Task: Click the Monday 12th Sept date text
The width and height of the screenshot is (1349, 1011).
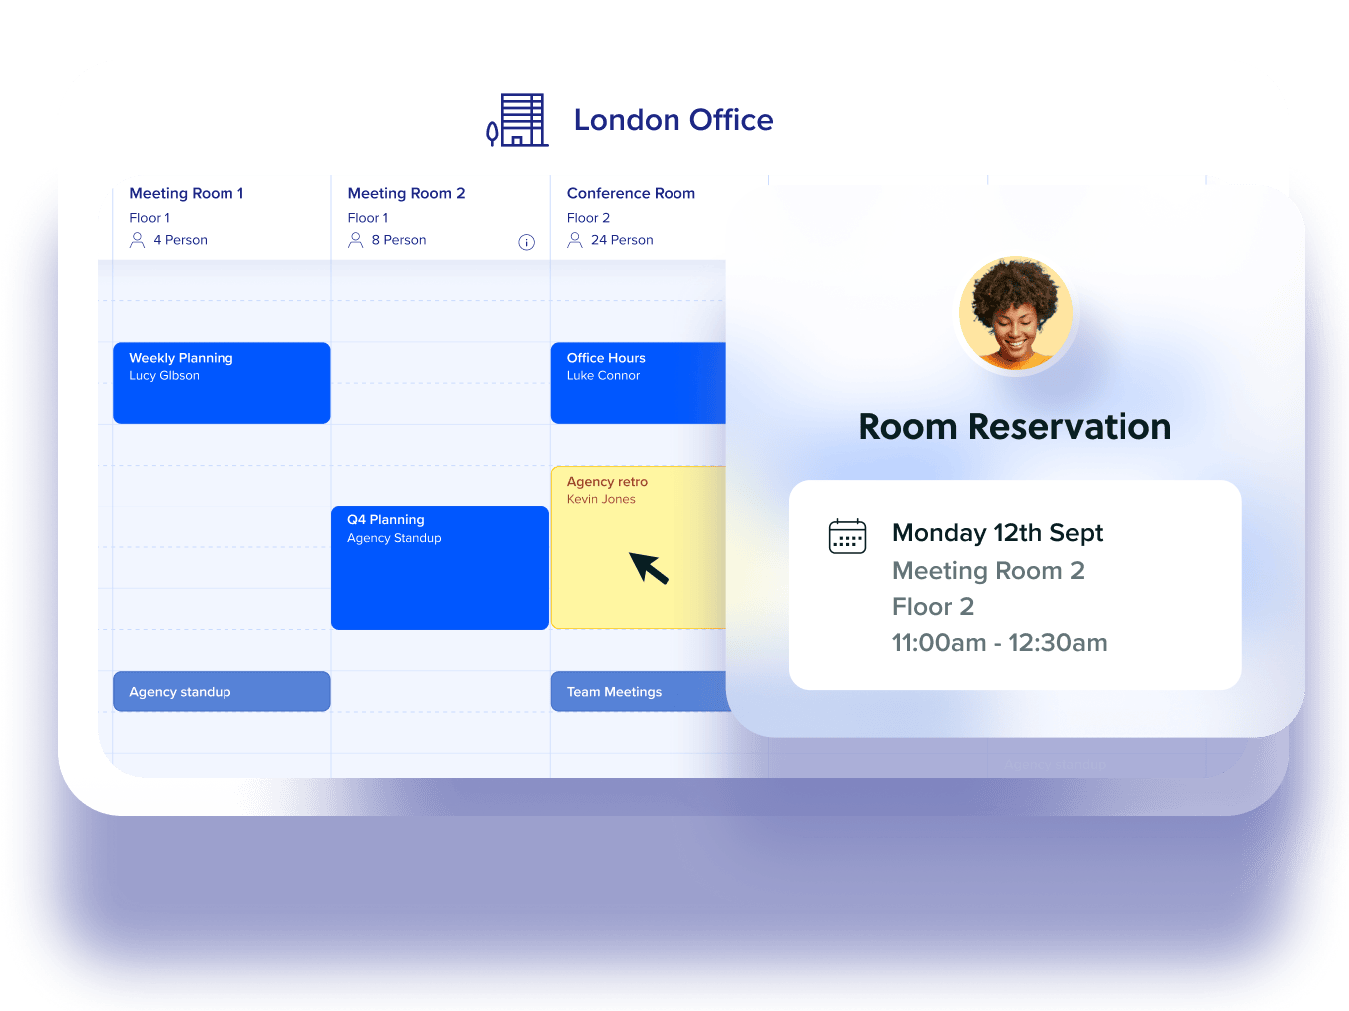Action: [997, 533]
